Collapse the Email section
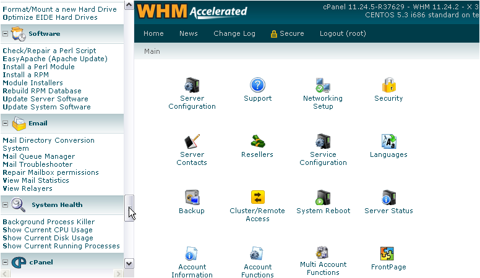 coord(5,124)
